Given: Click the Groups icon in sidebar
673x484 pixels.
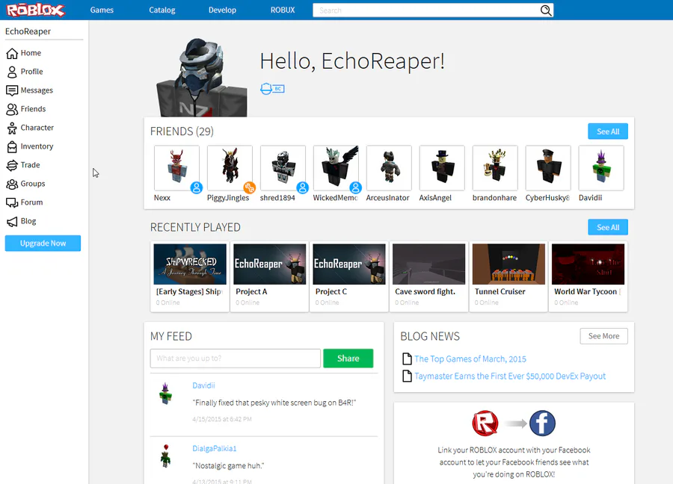Looking at the screenshot, I should pos(12,184).
